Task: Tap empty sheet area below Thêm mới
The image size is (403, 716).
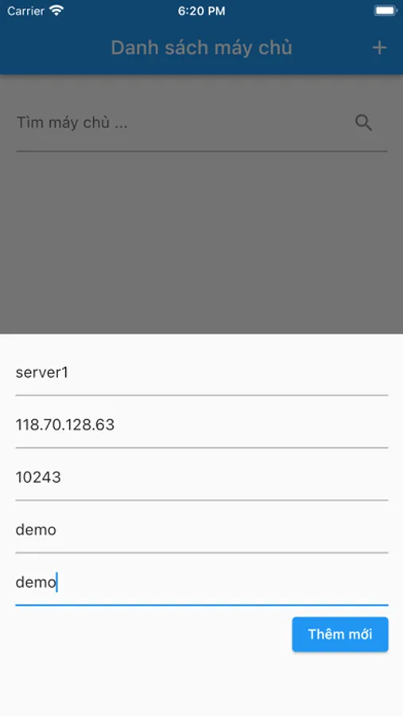Action: [x=201, y=683]
